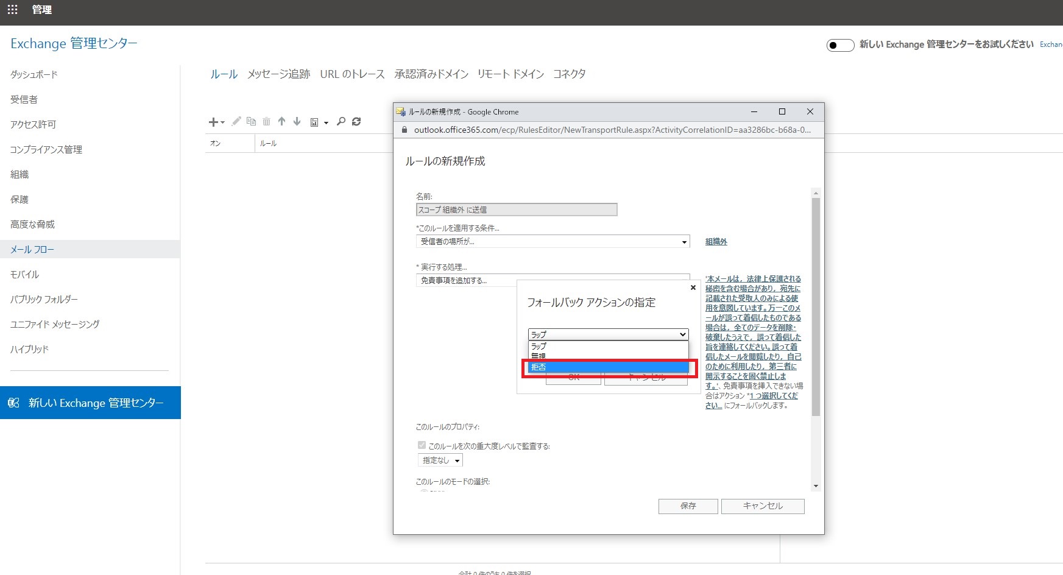This screenshot has width=1063, height=575.
Task: Select 拒否 in the fallback action list
Action: tap(608, 367)
